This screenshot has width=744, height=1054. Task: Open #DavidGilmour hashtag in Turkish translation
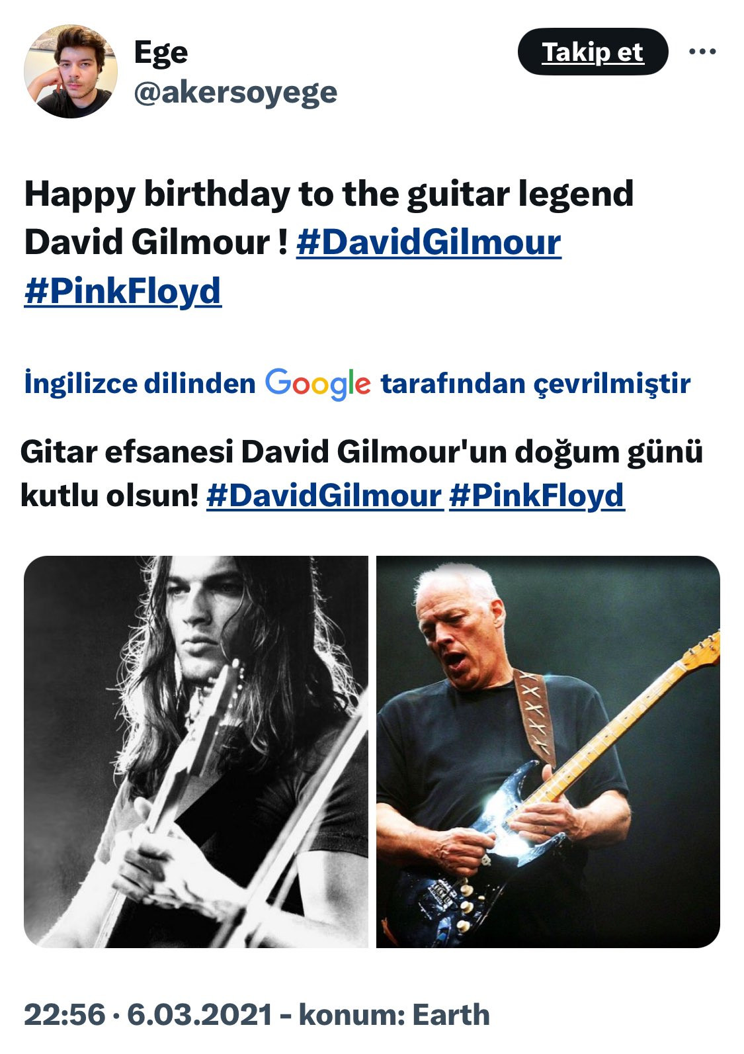324,496
